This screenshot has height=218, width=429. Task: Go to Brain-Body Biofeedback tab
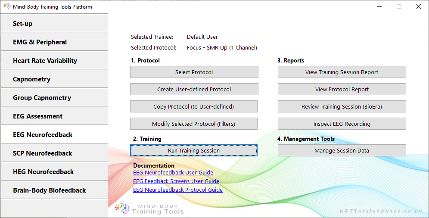tap(54, 190)
